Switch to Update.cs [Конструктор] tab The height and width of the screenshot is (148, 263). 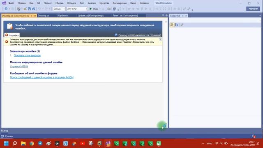[x=90, y=16]
